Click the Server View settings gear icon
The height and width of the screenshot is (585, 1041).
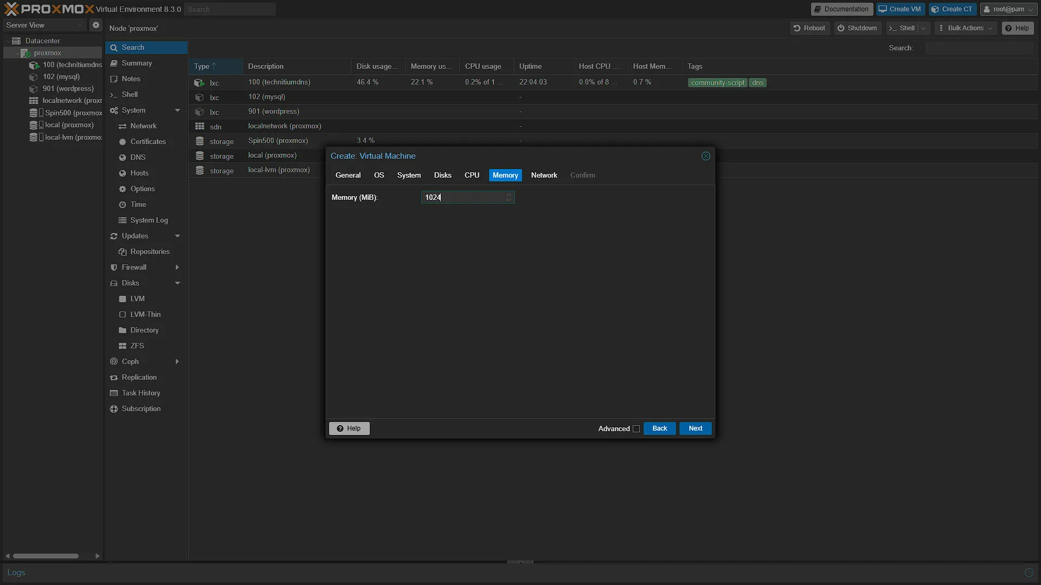pos(96,25)
